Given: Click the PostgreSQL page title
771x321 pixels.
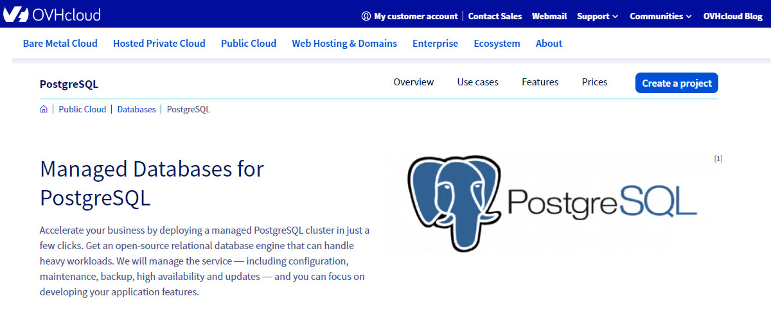Looking at the screenshot, I should pyautogui.click(x=69, y=84).
